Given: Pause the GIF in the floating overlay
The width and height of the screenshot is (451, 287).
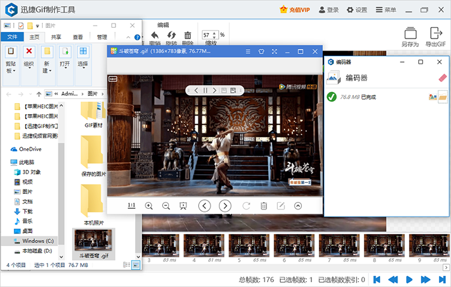Looking at the screenshot, I should [205, 90].
